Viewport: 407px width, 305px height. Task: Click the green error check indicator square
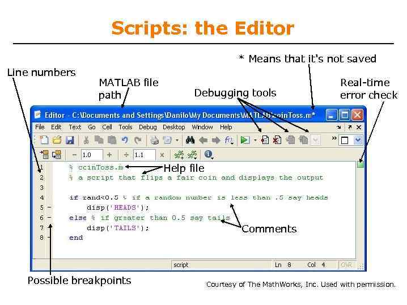click(361, 164)
